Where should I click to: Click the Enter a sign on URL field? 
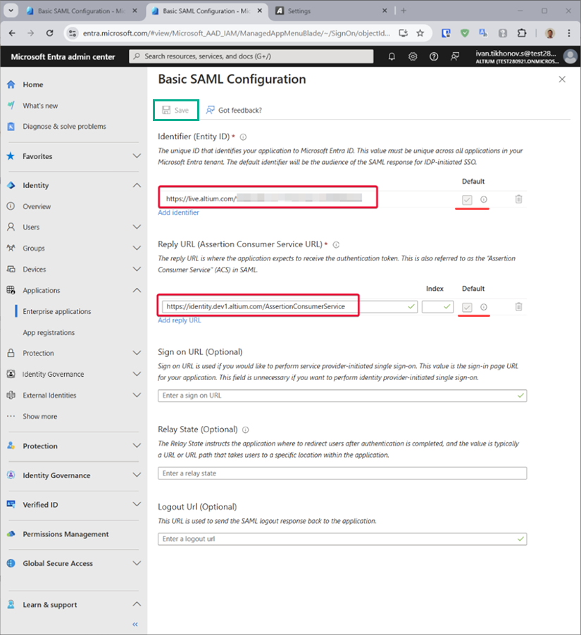pos(342,396)
